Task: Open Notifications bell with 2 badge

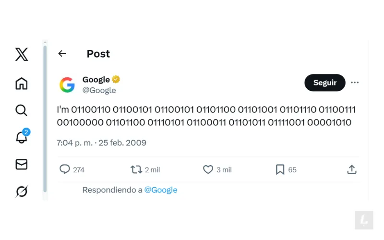Action: [22, 137]
